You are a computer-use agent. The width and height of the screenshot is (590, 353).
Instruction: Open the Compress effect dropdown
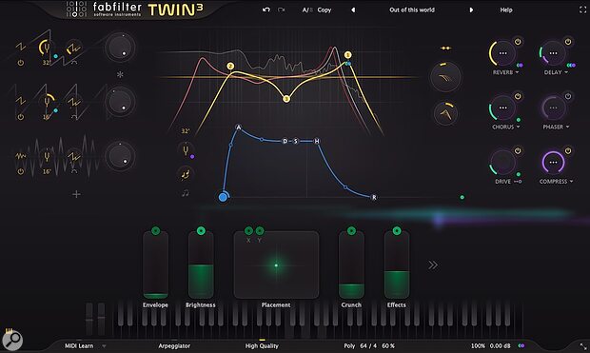[x=556, y=182]
